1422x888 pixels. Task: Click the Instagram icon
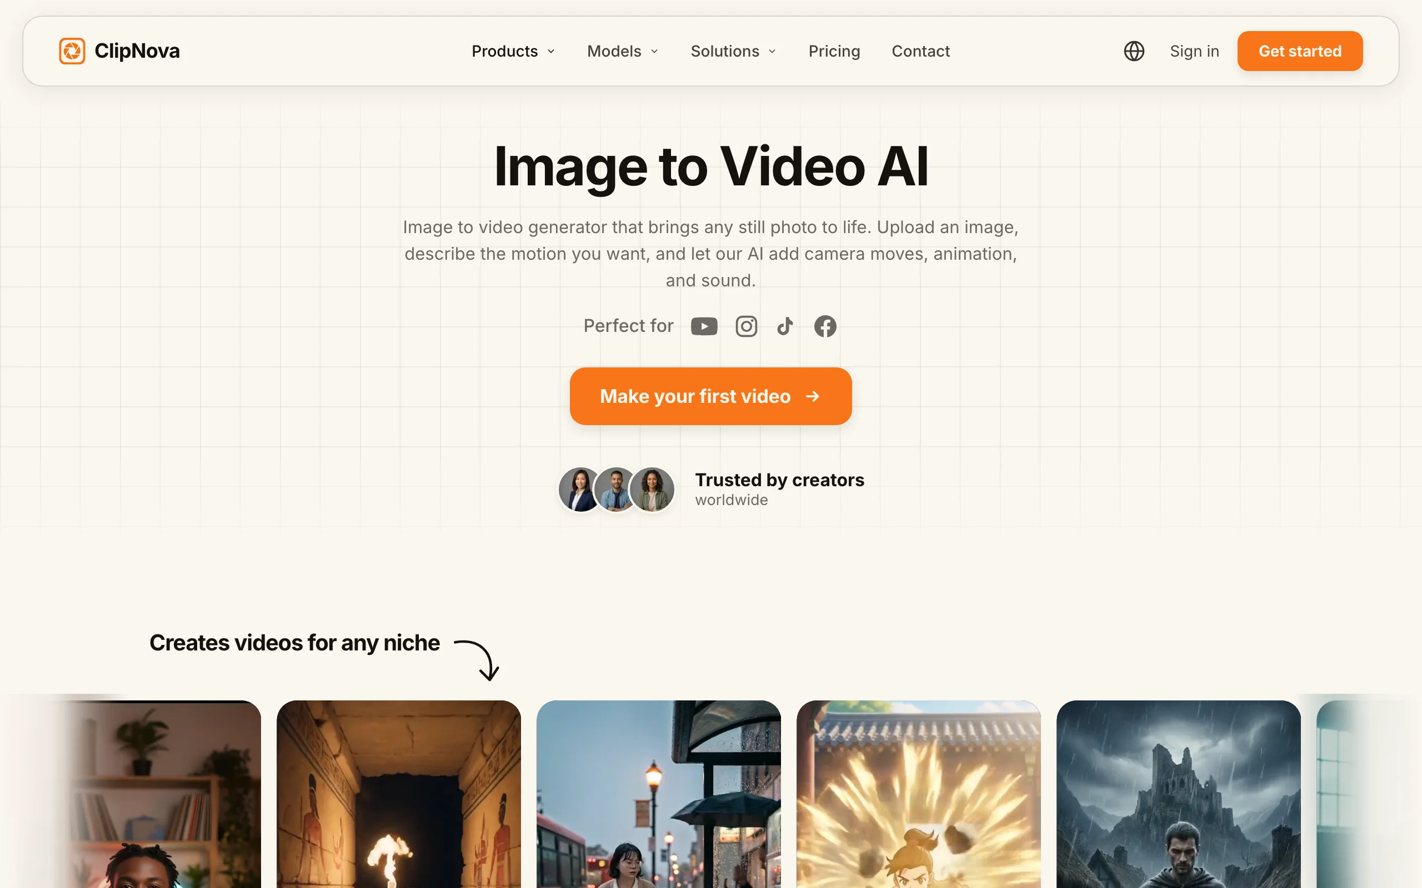pyautogui.click(x=746, y=326)
